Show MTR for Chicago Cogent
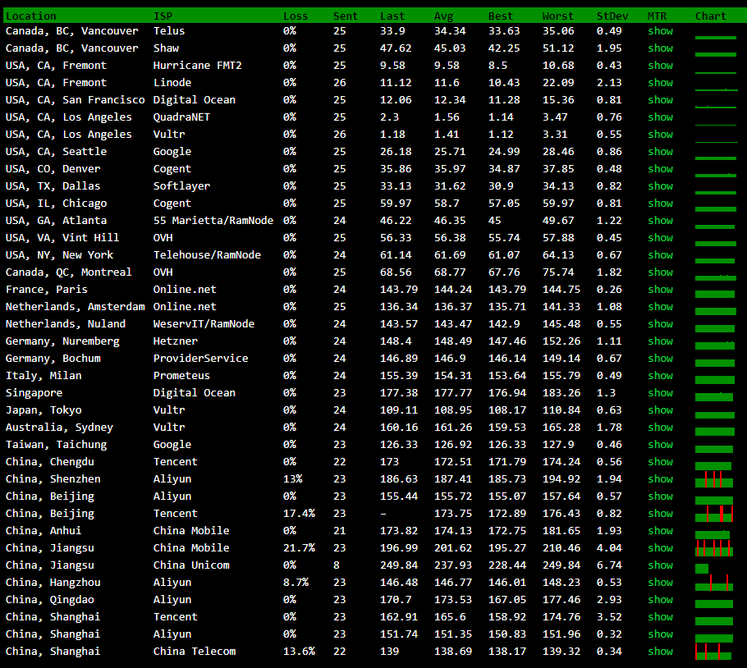 (x=660, y=204)
